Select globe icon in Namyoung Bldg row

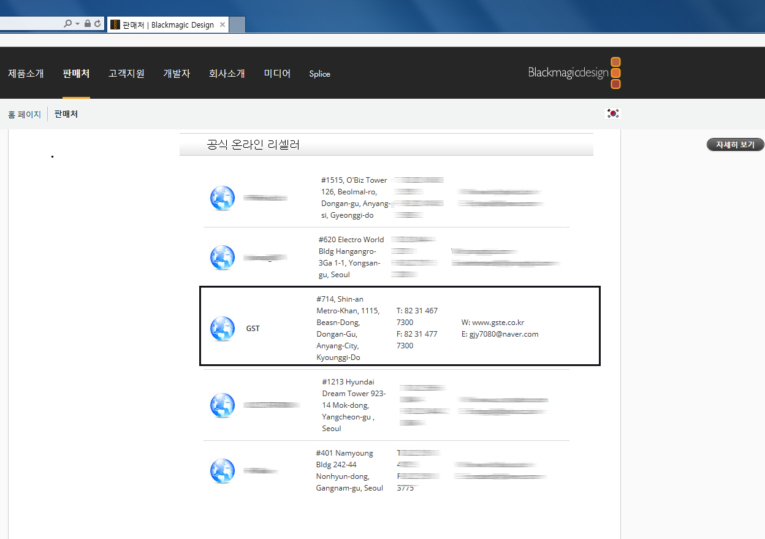(x=223, y=471)
